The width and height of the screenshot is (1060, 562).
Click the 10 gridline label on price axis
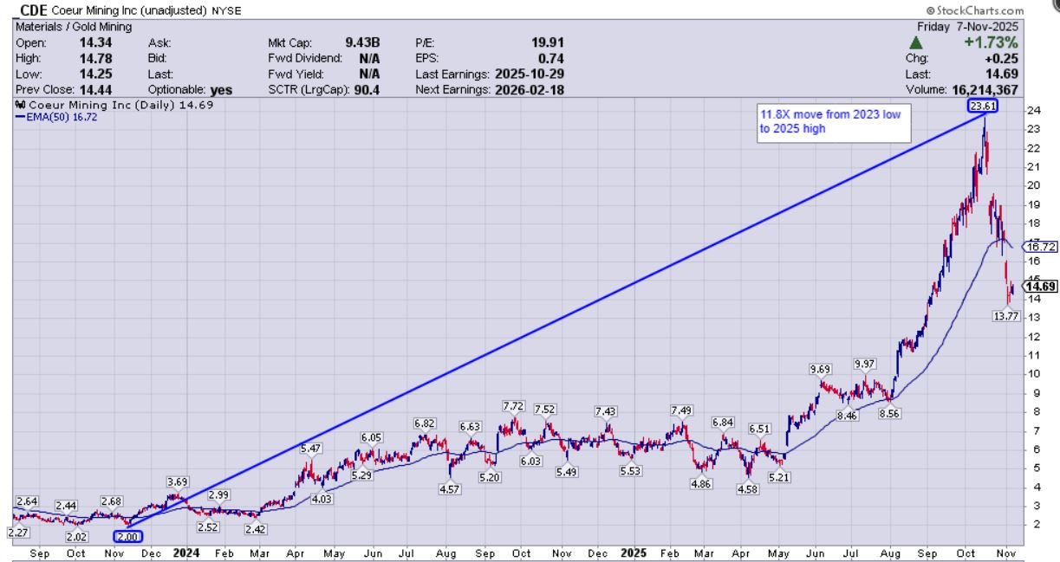(1032, 374)
